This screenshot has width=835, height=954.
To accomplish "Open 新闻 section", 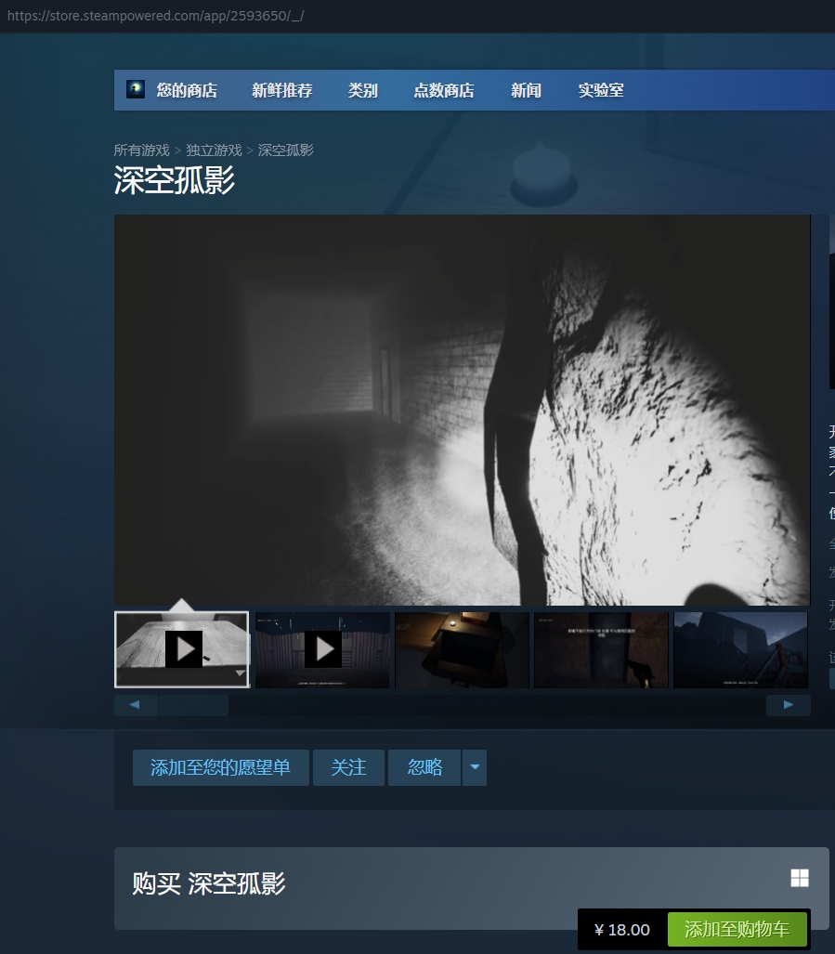I will tap(526, 90).
